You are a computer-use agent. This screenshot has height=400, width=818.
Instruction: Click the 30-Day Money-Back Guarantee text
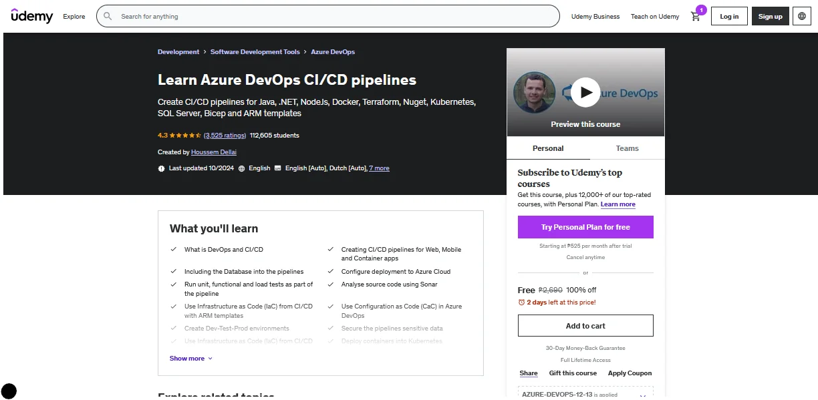[x=585, y=348]
